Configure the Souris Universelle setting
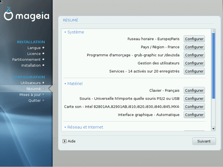Viewport: 223px width, 167px height. pos(194,99)
